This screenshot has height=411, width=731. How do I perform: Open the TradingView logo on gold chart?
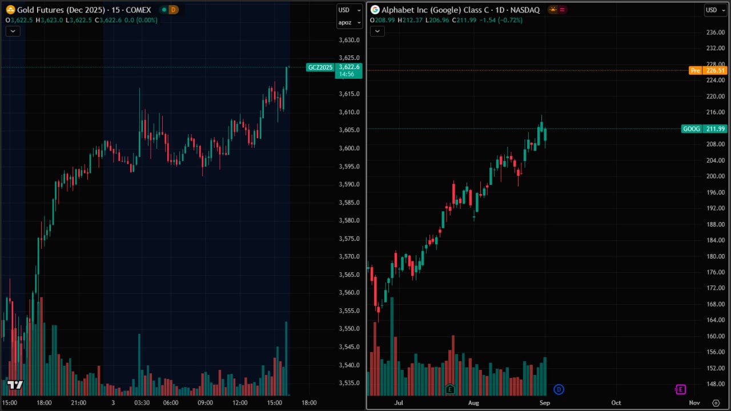tap(15, 385)
